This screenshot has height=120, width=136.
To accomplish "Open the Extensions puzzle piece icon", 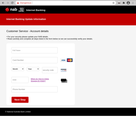I will pyautogui.click(x=124, y=3).
